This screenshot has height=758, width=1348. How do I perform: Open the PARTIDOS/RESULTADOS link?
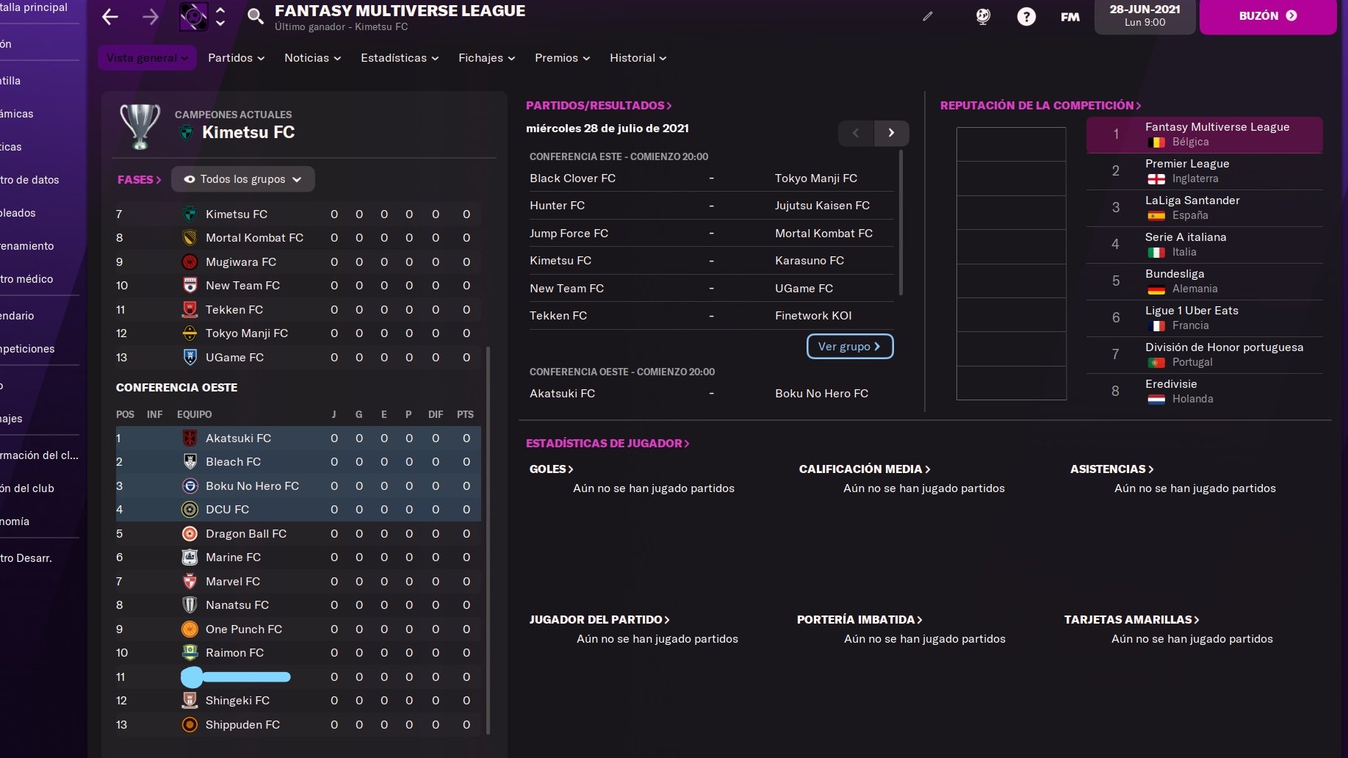599,106
